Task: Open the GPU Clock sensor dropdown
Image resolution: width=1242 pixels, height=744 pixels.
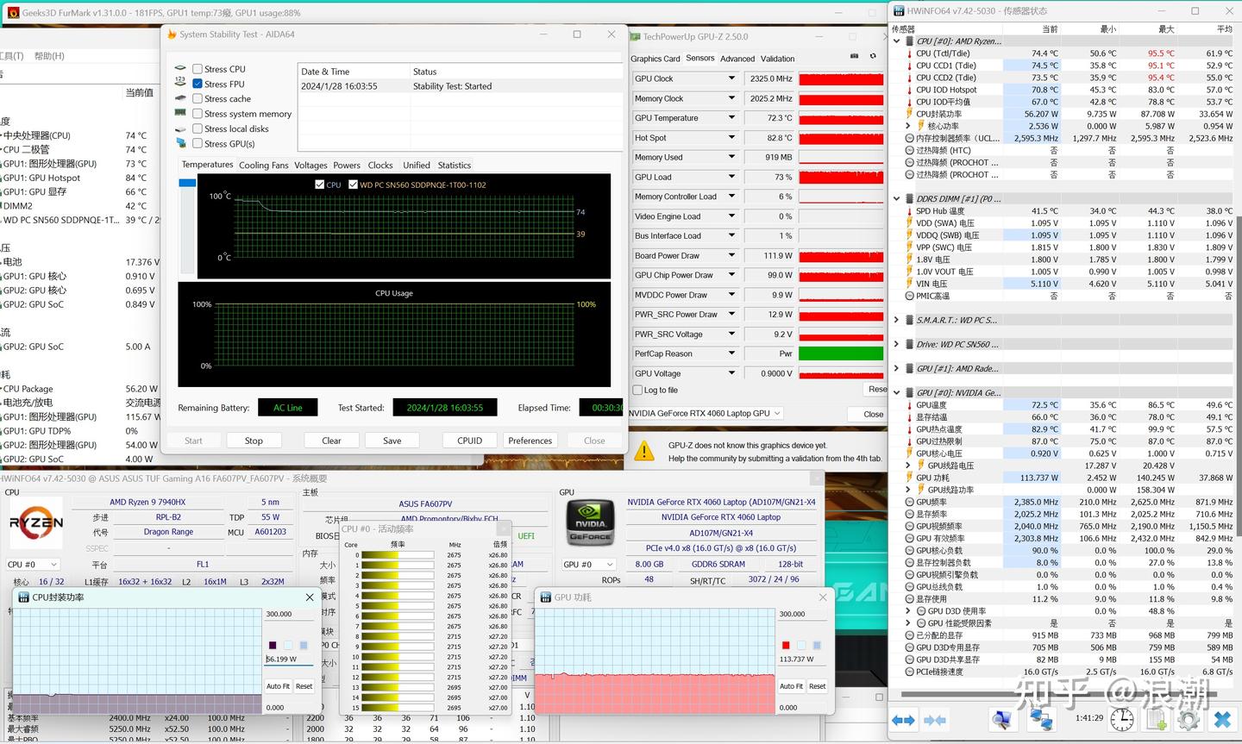Action: pyautogui.click(x=731, y=78)
